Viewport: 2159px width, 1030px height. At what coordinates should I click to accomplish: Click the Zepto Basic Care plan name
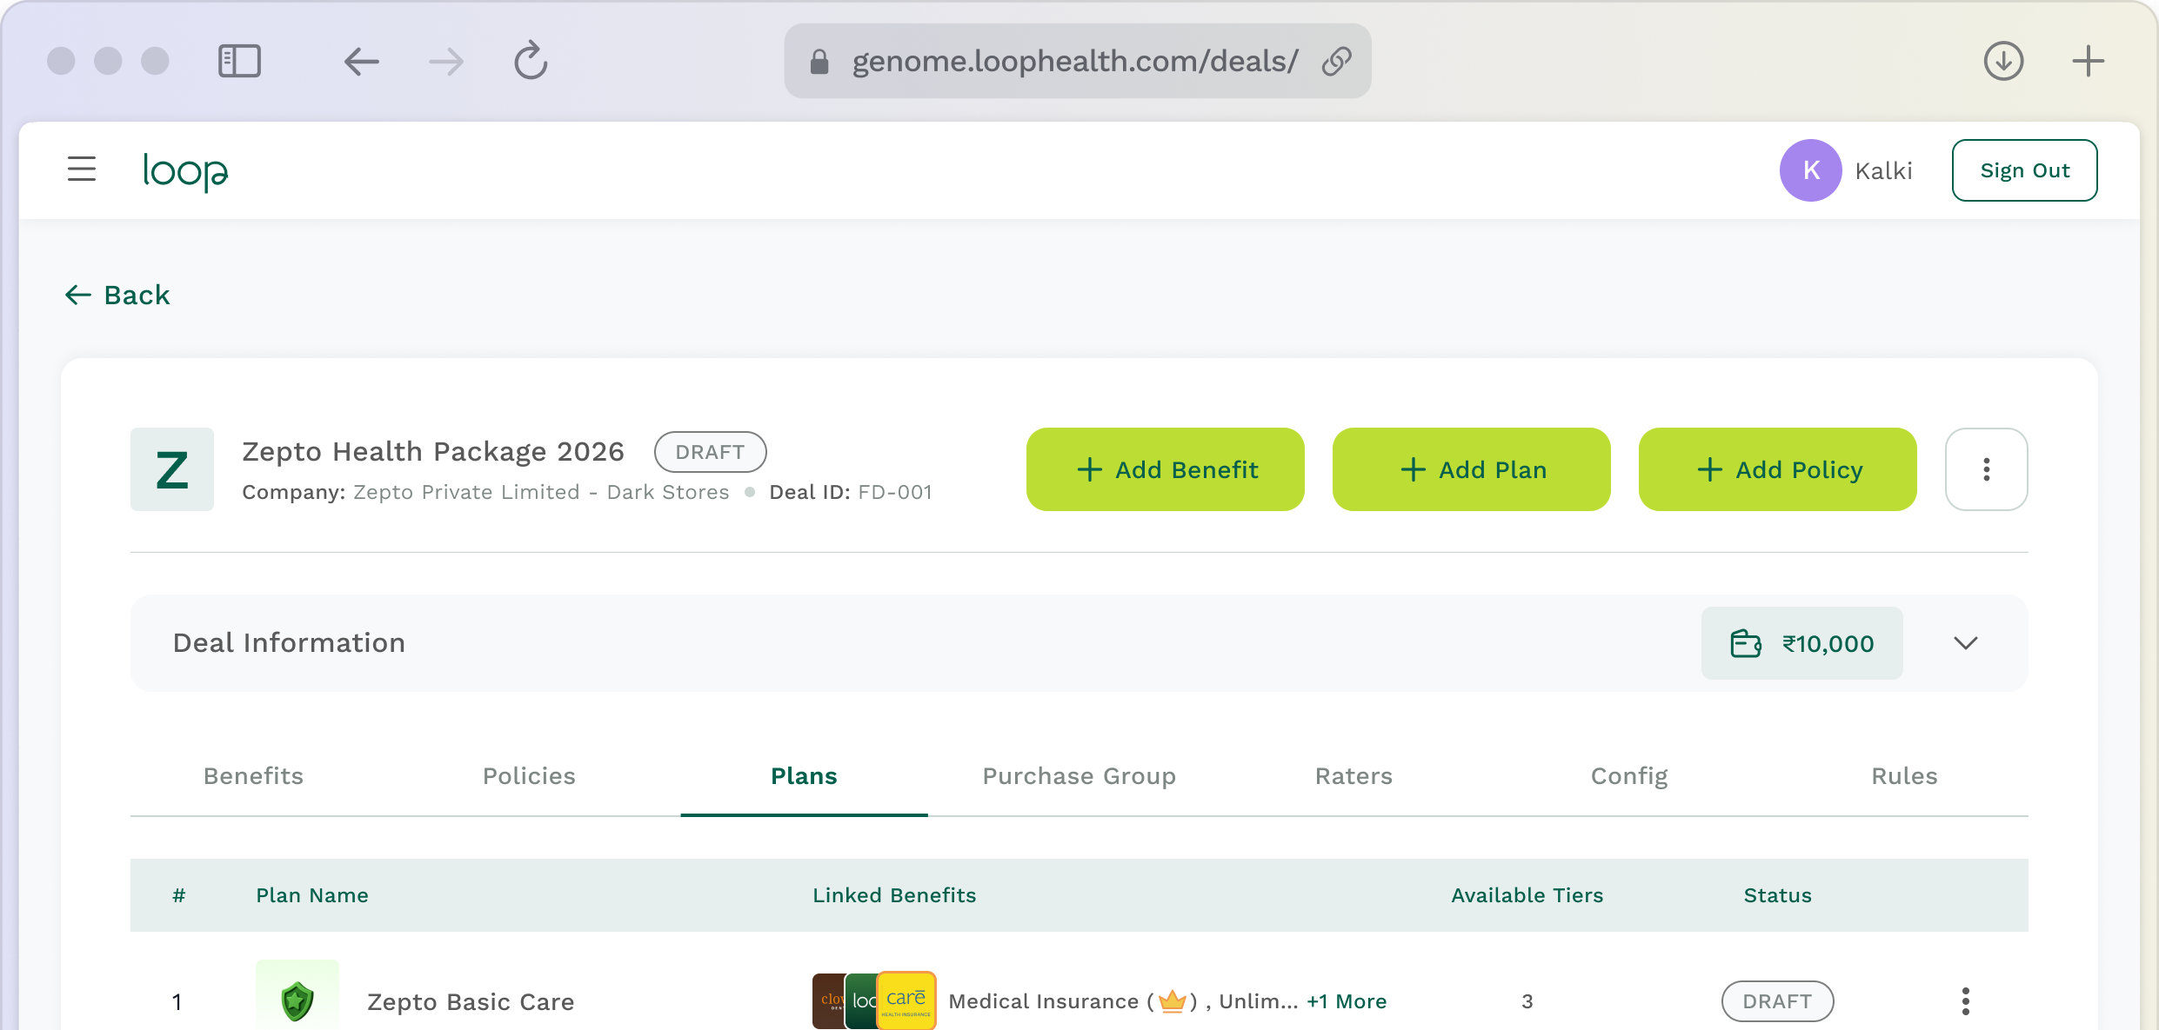tap(471, 1001)
